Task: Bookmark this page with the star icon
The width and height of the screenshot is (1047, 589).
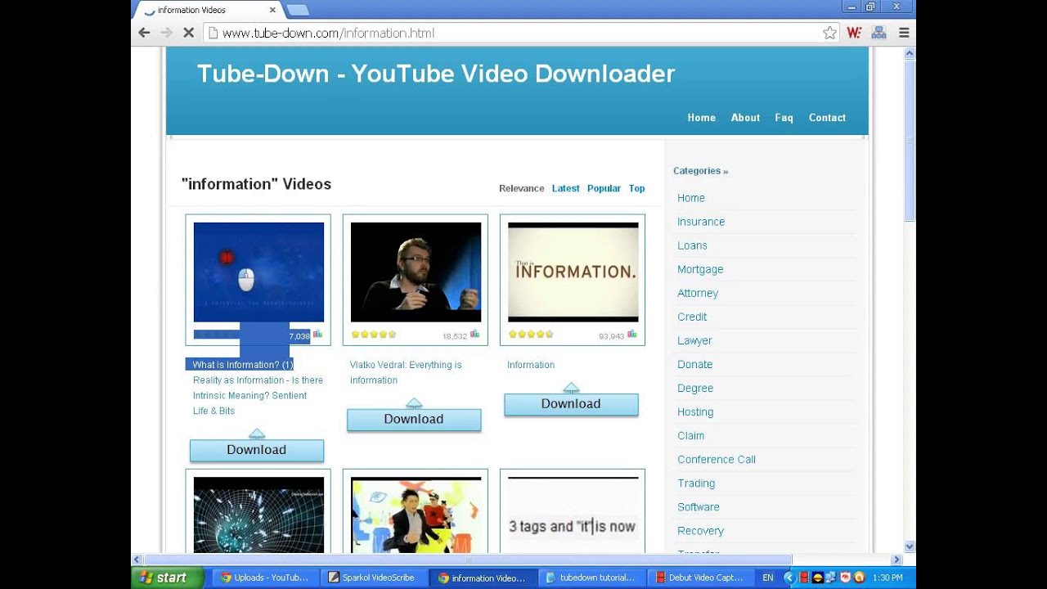Action: point(829,33)
